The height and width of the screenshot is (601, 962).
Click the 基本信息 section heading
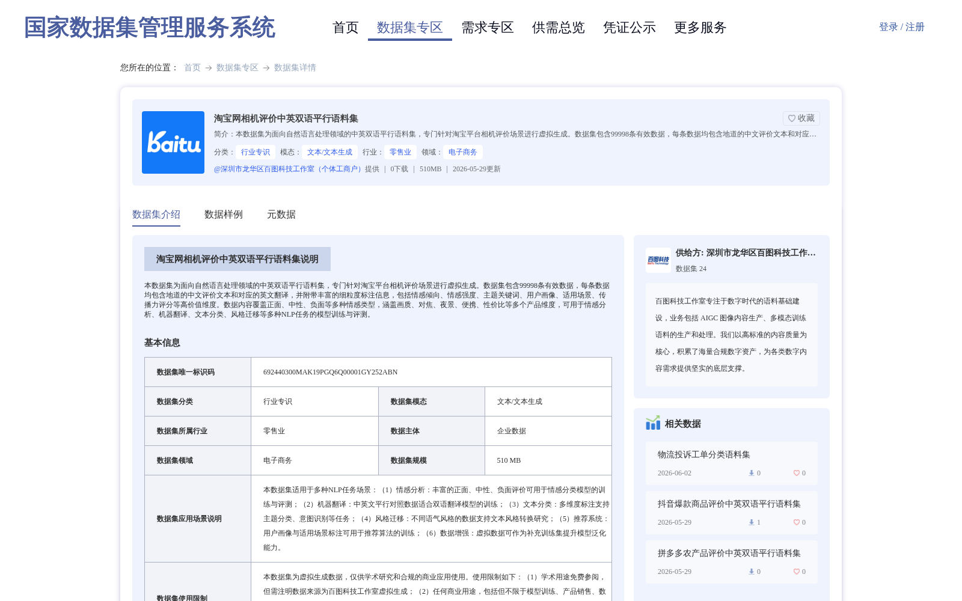[x=162, y=343]
